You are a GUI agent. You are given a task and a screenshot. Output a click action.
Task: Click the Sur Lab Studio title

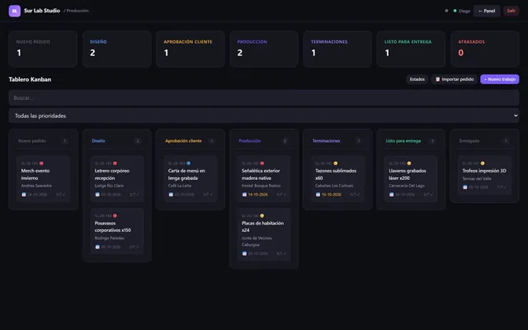[42, 11]
